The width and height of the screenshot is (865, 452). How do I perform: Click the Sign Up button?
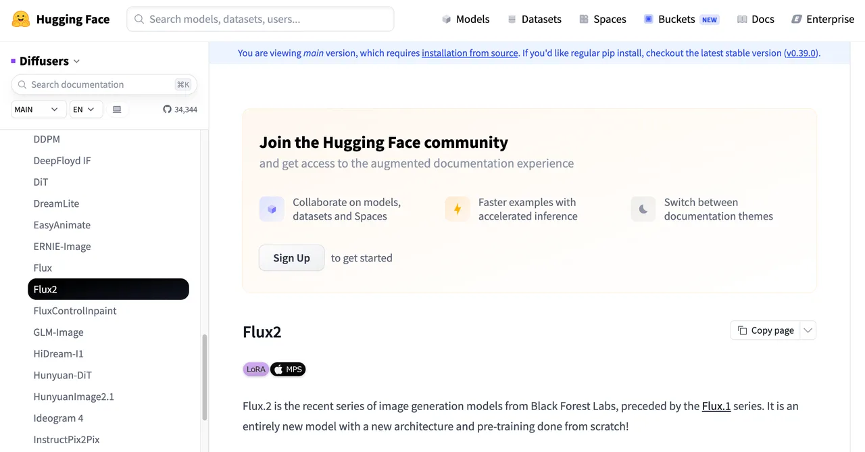pyautogui.click(x=291, y=258)
